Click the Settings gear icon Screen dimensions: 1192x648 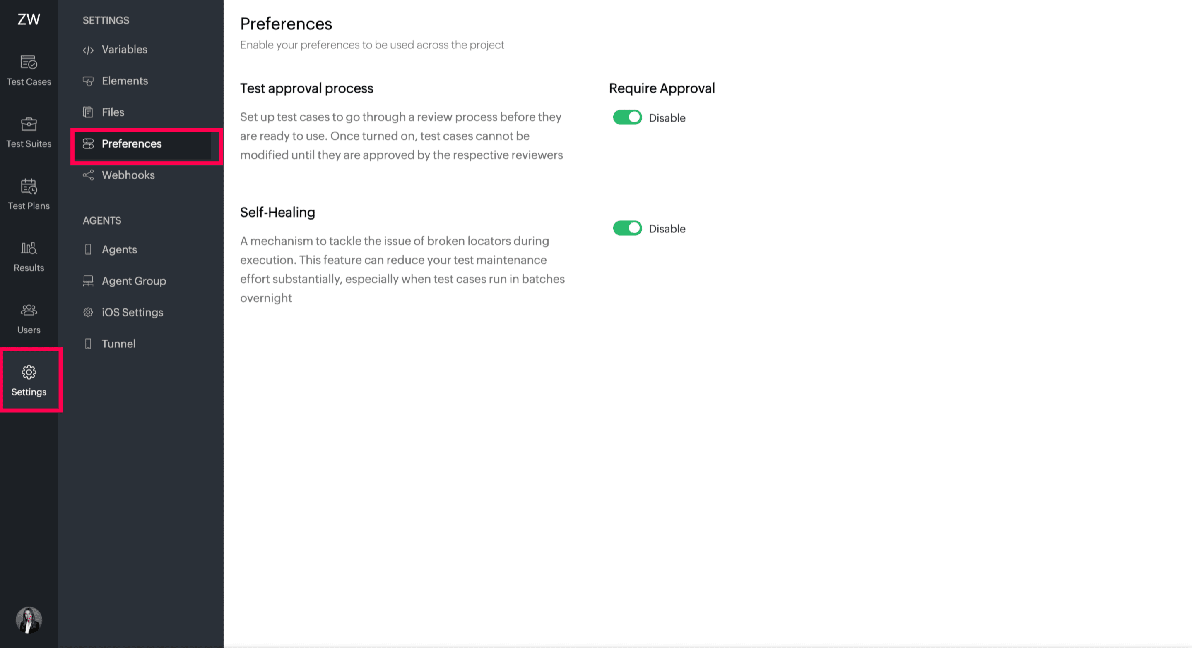click(x=29, y=372)
